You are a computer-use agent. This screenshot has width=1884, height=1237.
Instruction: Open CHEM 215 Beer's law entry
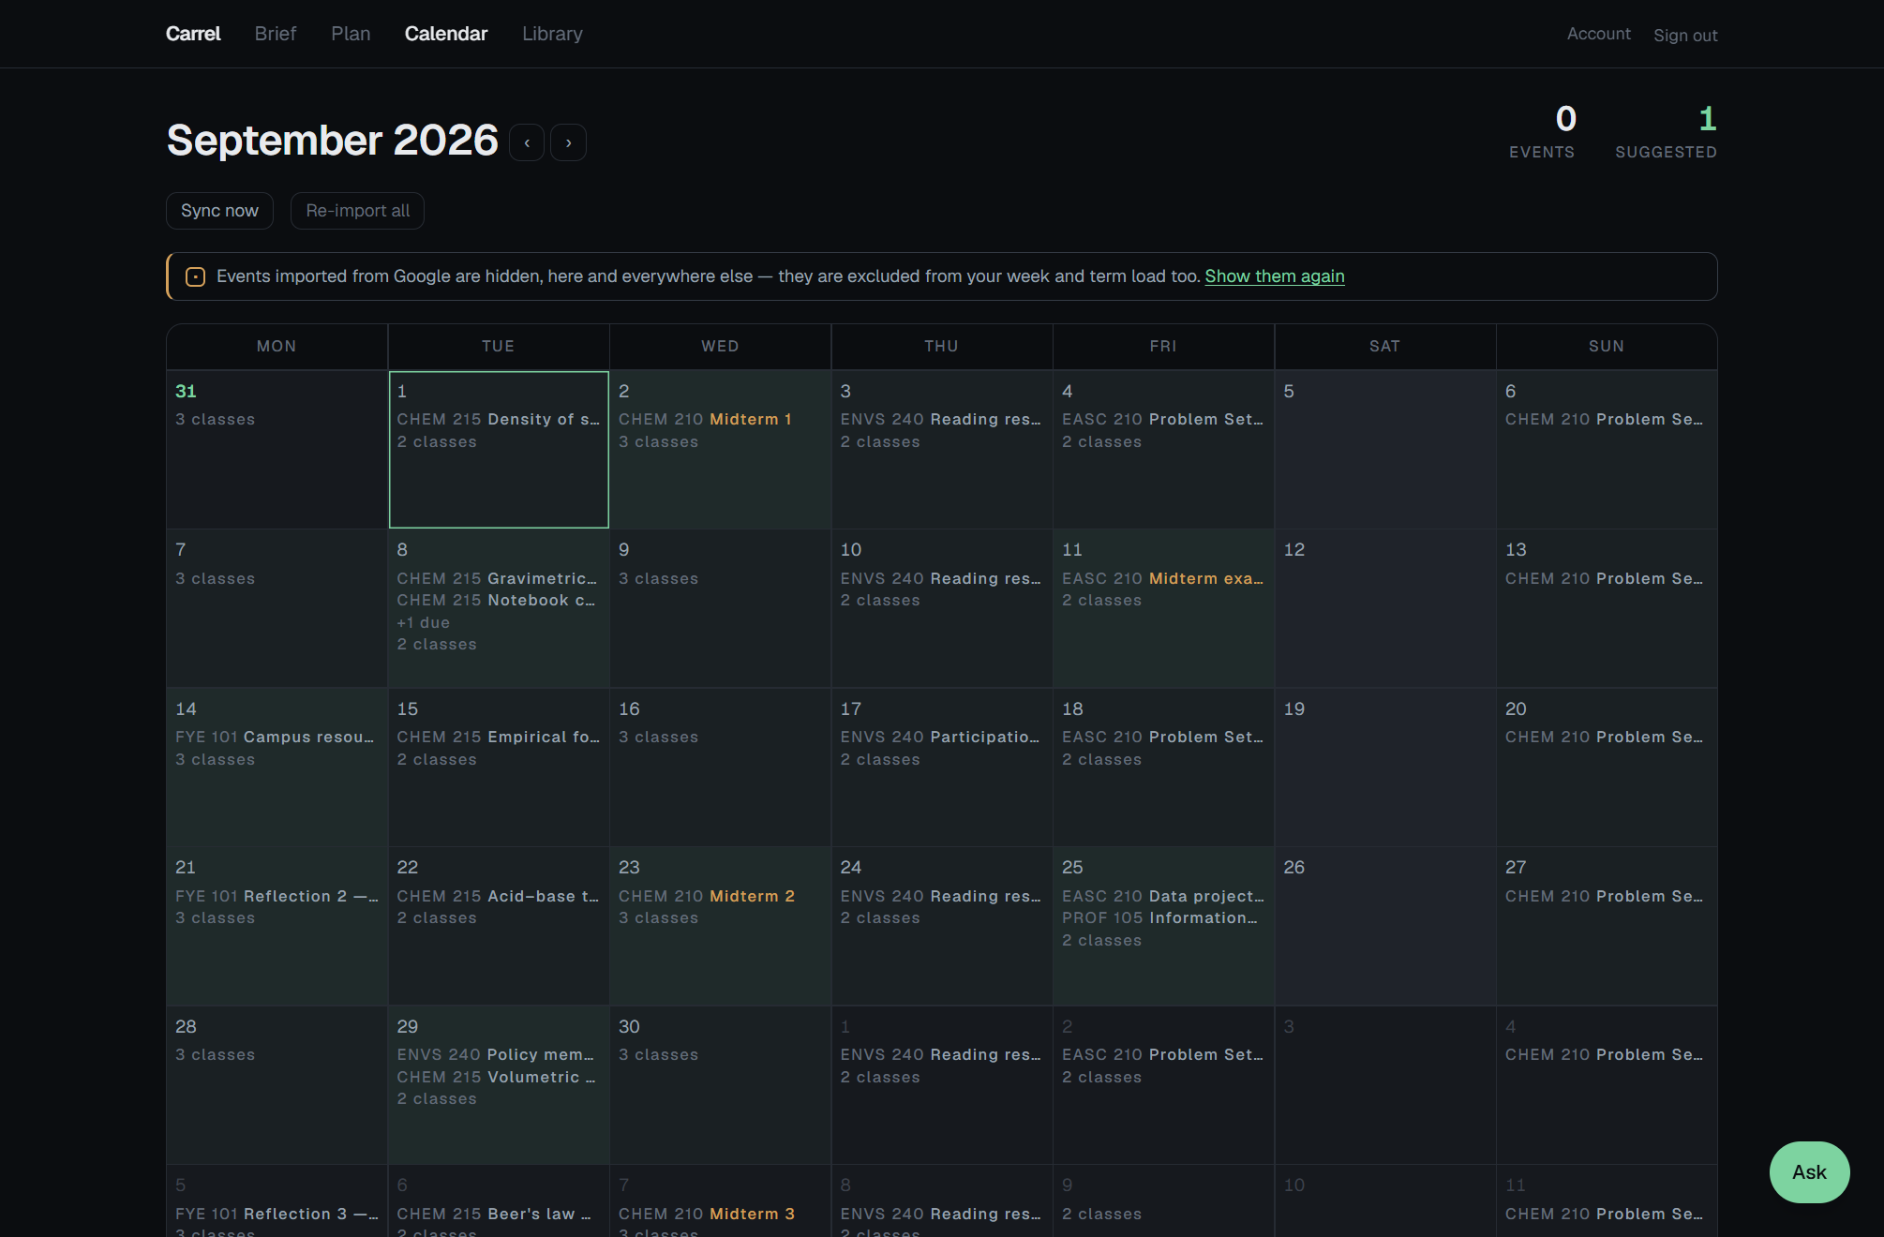click(494, 1214)
